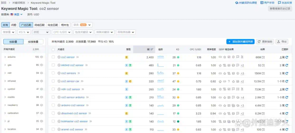Toggle eye icon for arduino group
This screenshot has width=295, height=133.
(42, 57)
